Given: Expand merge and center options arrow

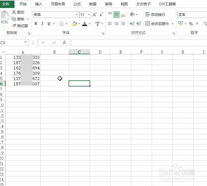Looking at the screenshot, I should coord(172,24).
